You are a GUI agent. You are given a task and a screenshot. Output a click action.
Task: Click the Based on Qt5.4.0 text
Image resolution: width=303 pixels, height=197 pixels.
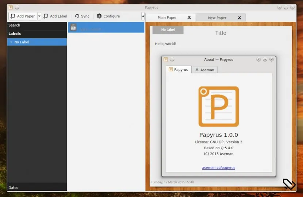coord(219,148)
